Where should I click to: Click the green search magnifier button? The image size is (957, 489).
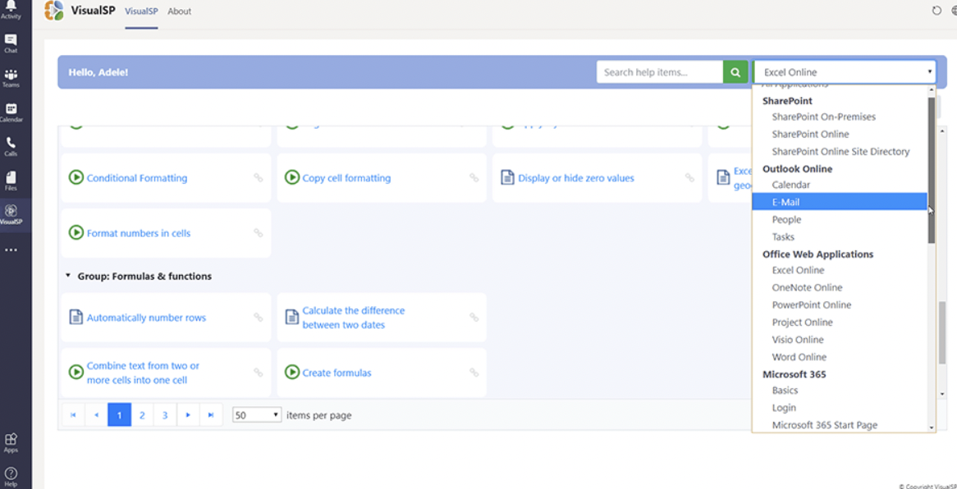[x=735, y=72]
